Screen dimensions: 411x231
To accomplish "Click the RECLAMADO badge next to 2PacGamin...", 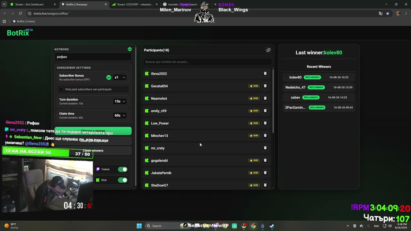I will (317, 107).
